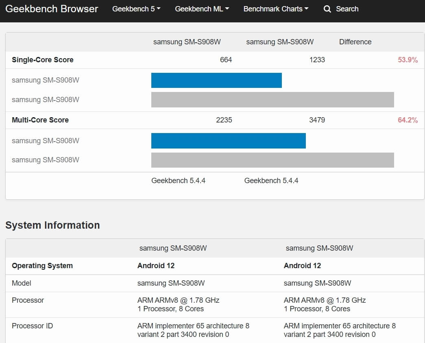Expand the Geekbench 5 dropdown menu
Image resolution: width=425 pixels, height=343 pixels.
click(x=136, y=9)
